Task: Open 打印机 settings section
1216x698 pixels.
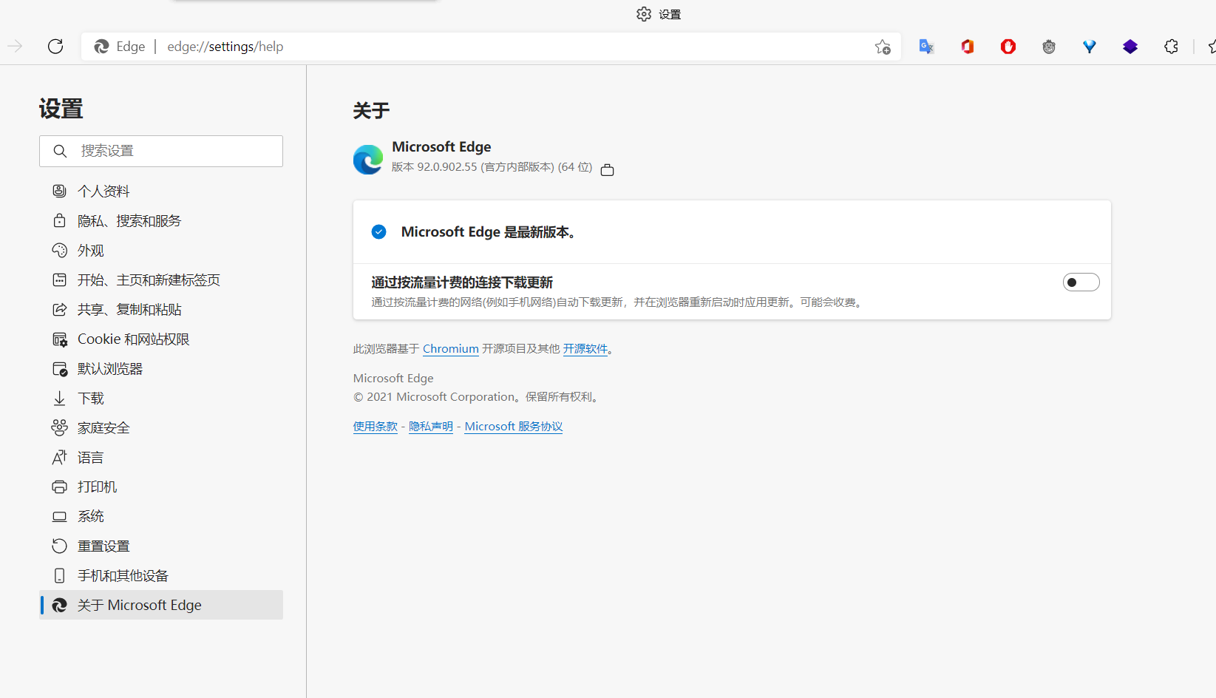Action: [161, 487]
